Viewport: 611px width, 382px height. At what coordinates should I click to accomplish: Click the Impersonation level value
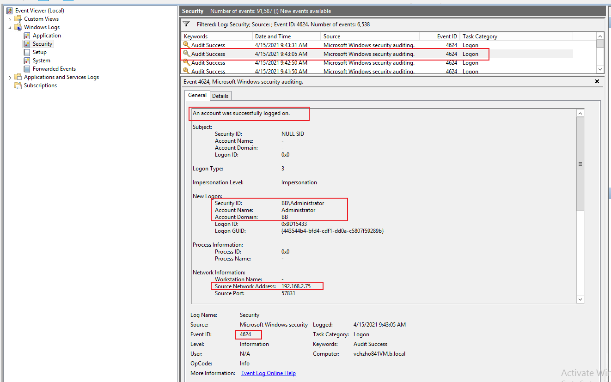(299, 182)
